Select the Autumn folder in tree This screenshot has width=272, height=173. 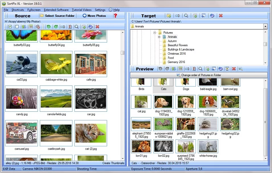point(172,41)
